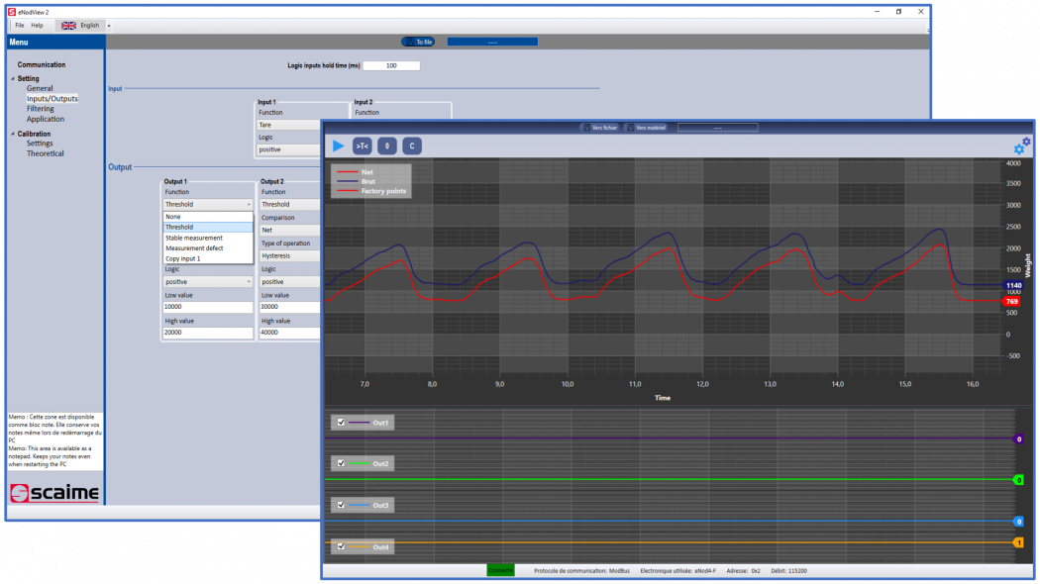The height and width of the screenshot is (584, 1040).
Task: Start acquisition with the blue play icon
Action: coord(340,145)
